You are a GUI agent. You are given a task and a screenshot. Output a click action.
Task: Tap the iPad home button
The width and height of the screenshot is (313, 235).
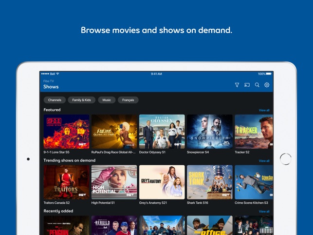pyautogui.click(x=285, y=159)
